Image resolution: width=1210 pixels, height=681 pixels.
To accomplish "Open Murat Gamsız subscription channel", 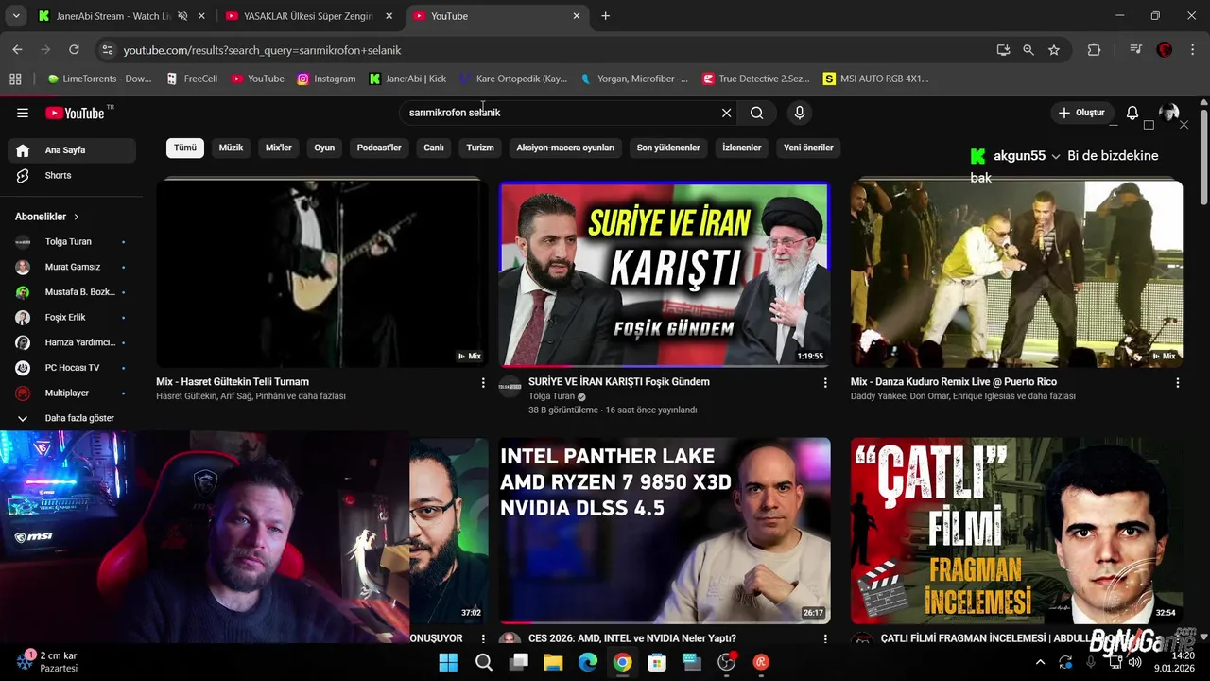I will 72,267.
